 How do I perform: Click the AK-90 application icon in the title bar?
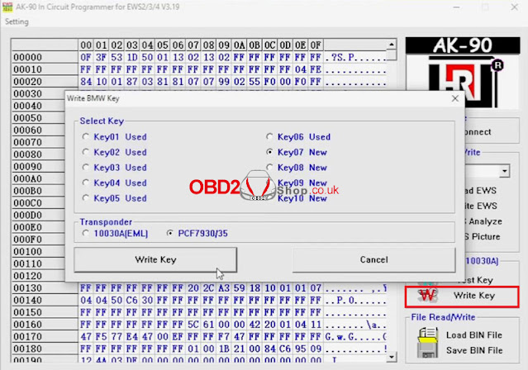[x=7, y=7]
